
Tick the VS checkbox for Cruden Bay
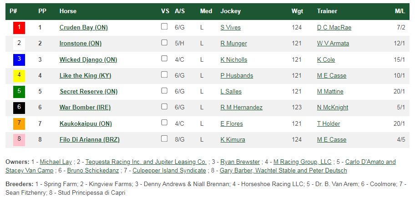point(164,26)
